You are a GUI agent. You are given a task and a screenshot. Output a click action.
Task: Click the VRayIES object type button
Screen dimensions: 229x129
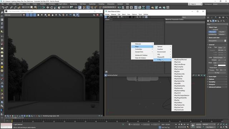coord(221,32)
